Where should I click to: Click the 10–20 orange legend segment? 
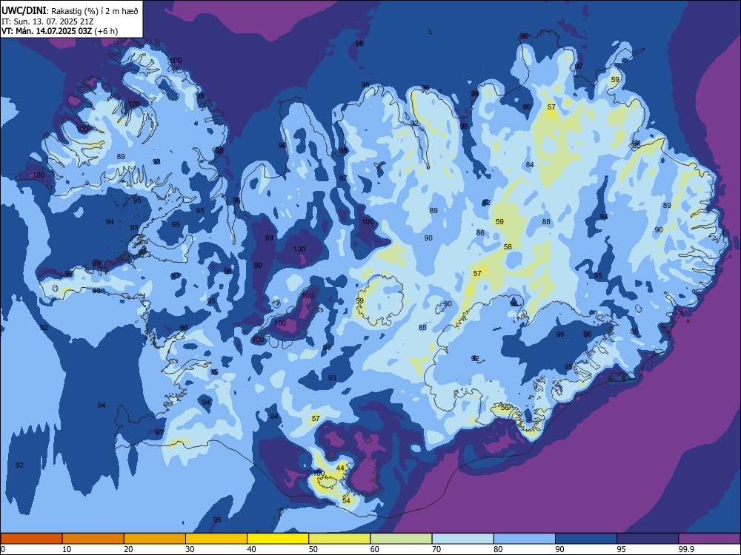pyautogui.click(x=93, y=539)
